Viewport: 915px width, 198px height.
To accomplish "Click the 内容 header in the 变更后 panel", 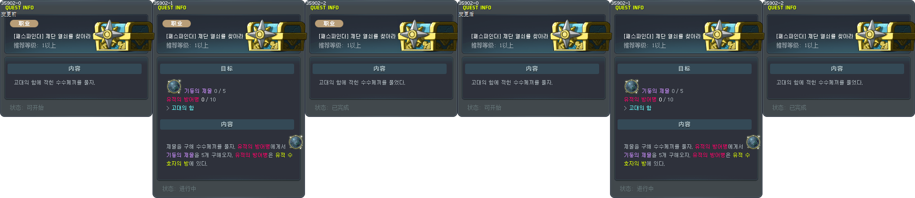I will pyautogui.click(x=532, y=69).
